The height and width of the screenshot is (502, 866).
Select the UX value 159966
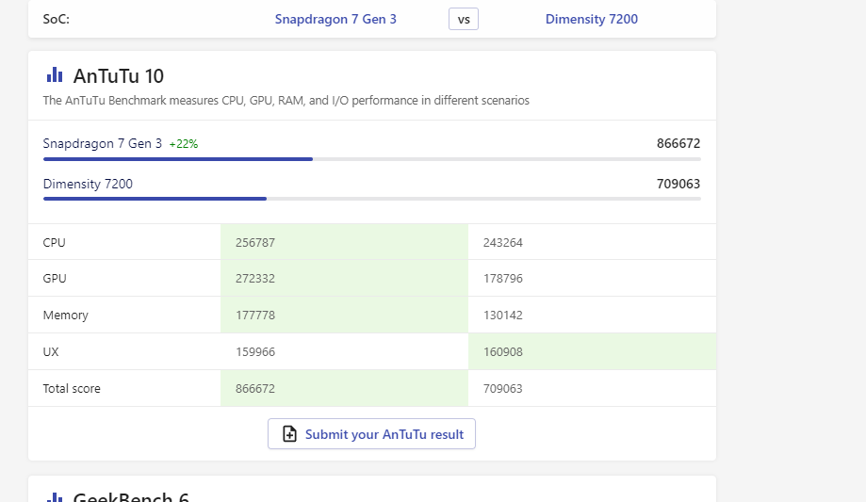coord(255,352)
